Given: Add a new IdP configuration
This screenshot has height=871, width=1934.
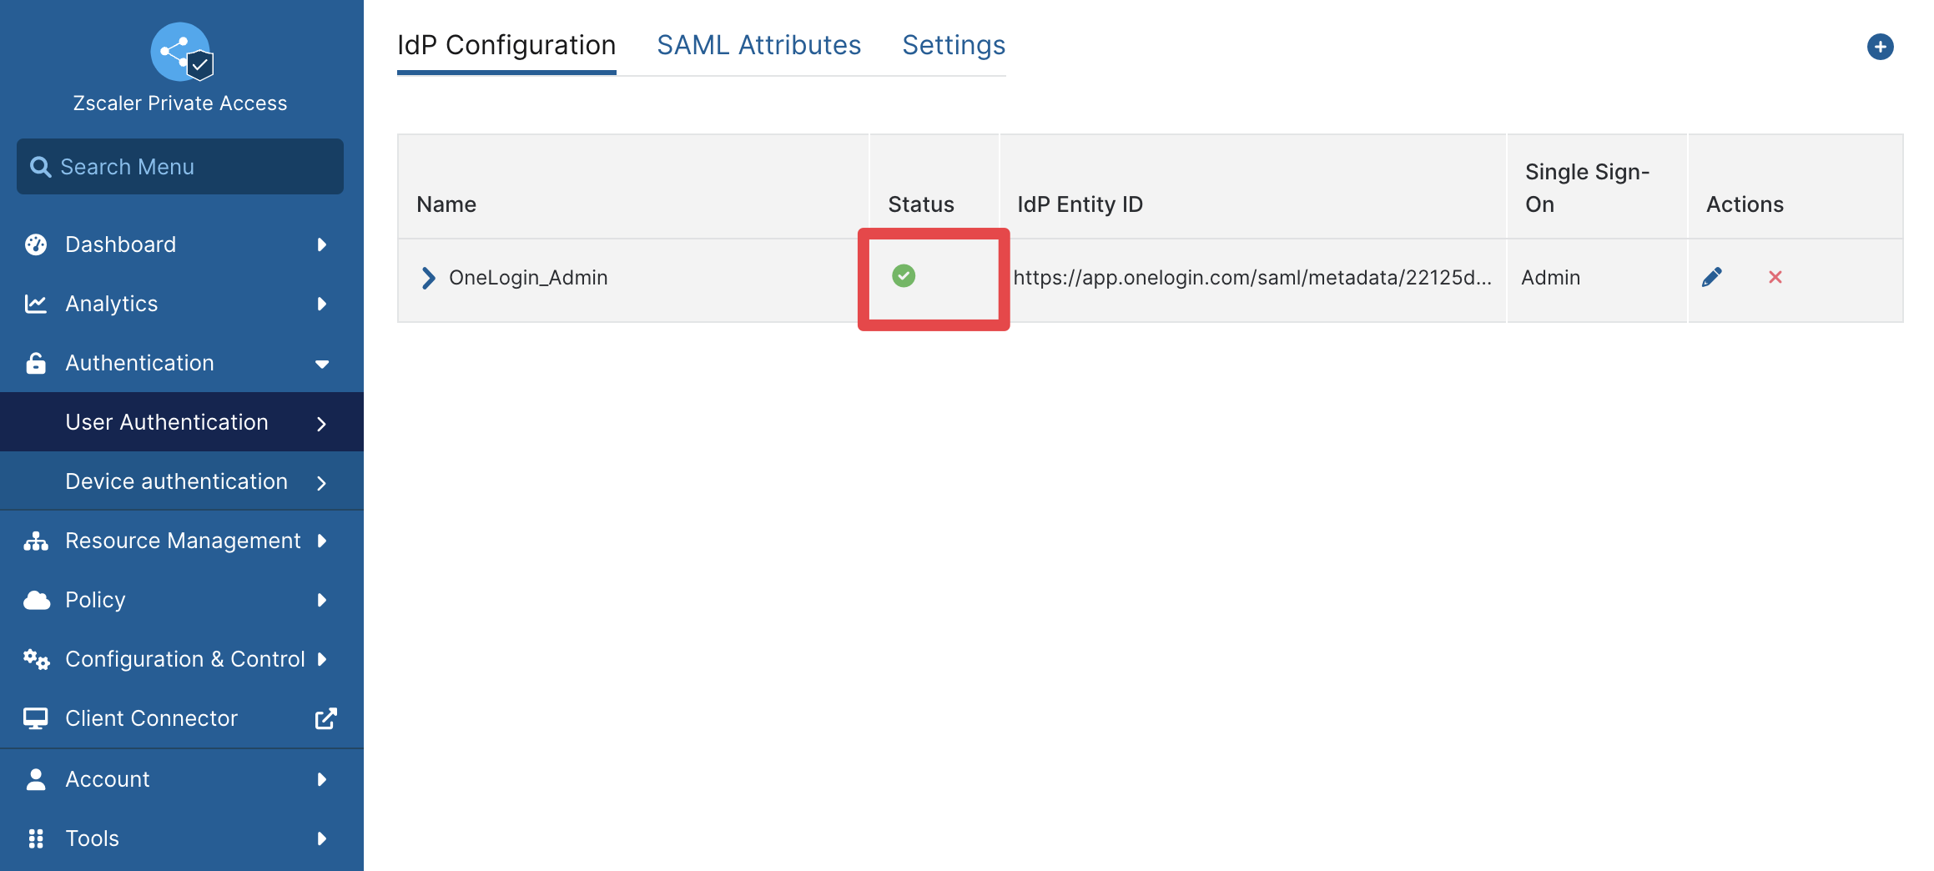Looking at the screenshot, I should (x=1880, y=47).
